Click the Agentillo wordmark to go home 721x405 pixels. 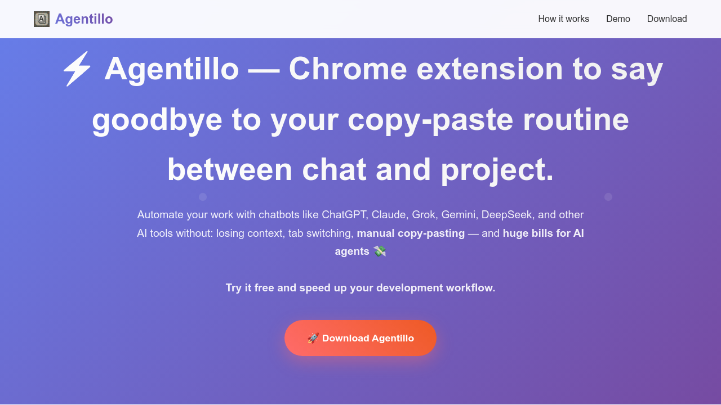click(x=83, y=19)
